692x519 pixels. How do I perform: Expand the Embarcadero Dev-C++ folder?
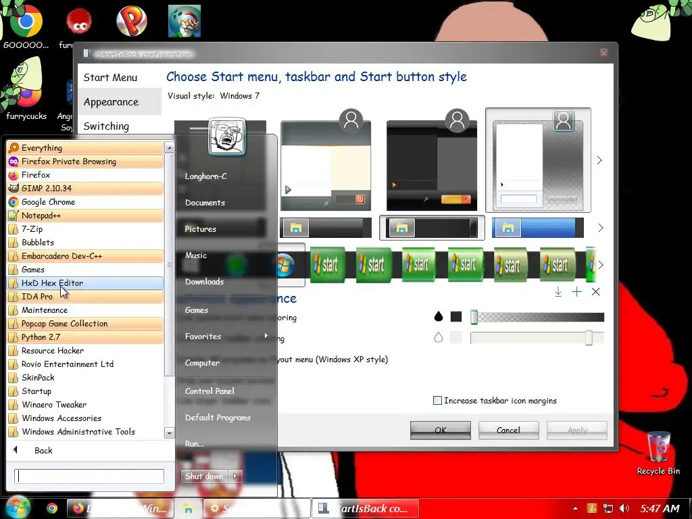click(85, 256)
